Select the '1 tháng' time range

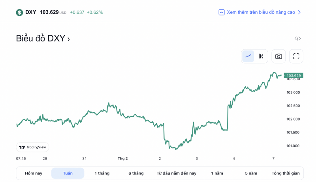tap(102, 173)
